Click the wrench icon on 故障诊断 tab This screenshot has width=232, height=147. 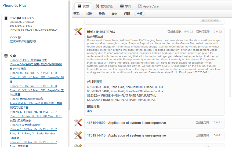[97, 6]
